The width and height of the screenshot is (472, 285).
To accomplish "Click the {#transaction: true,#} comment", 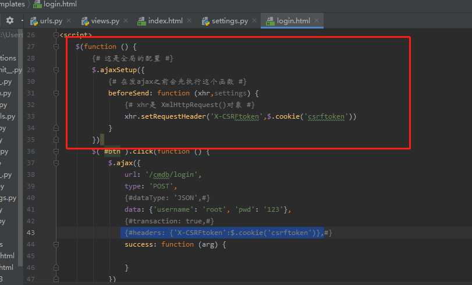I will (x=169, y=221).
